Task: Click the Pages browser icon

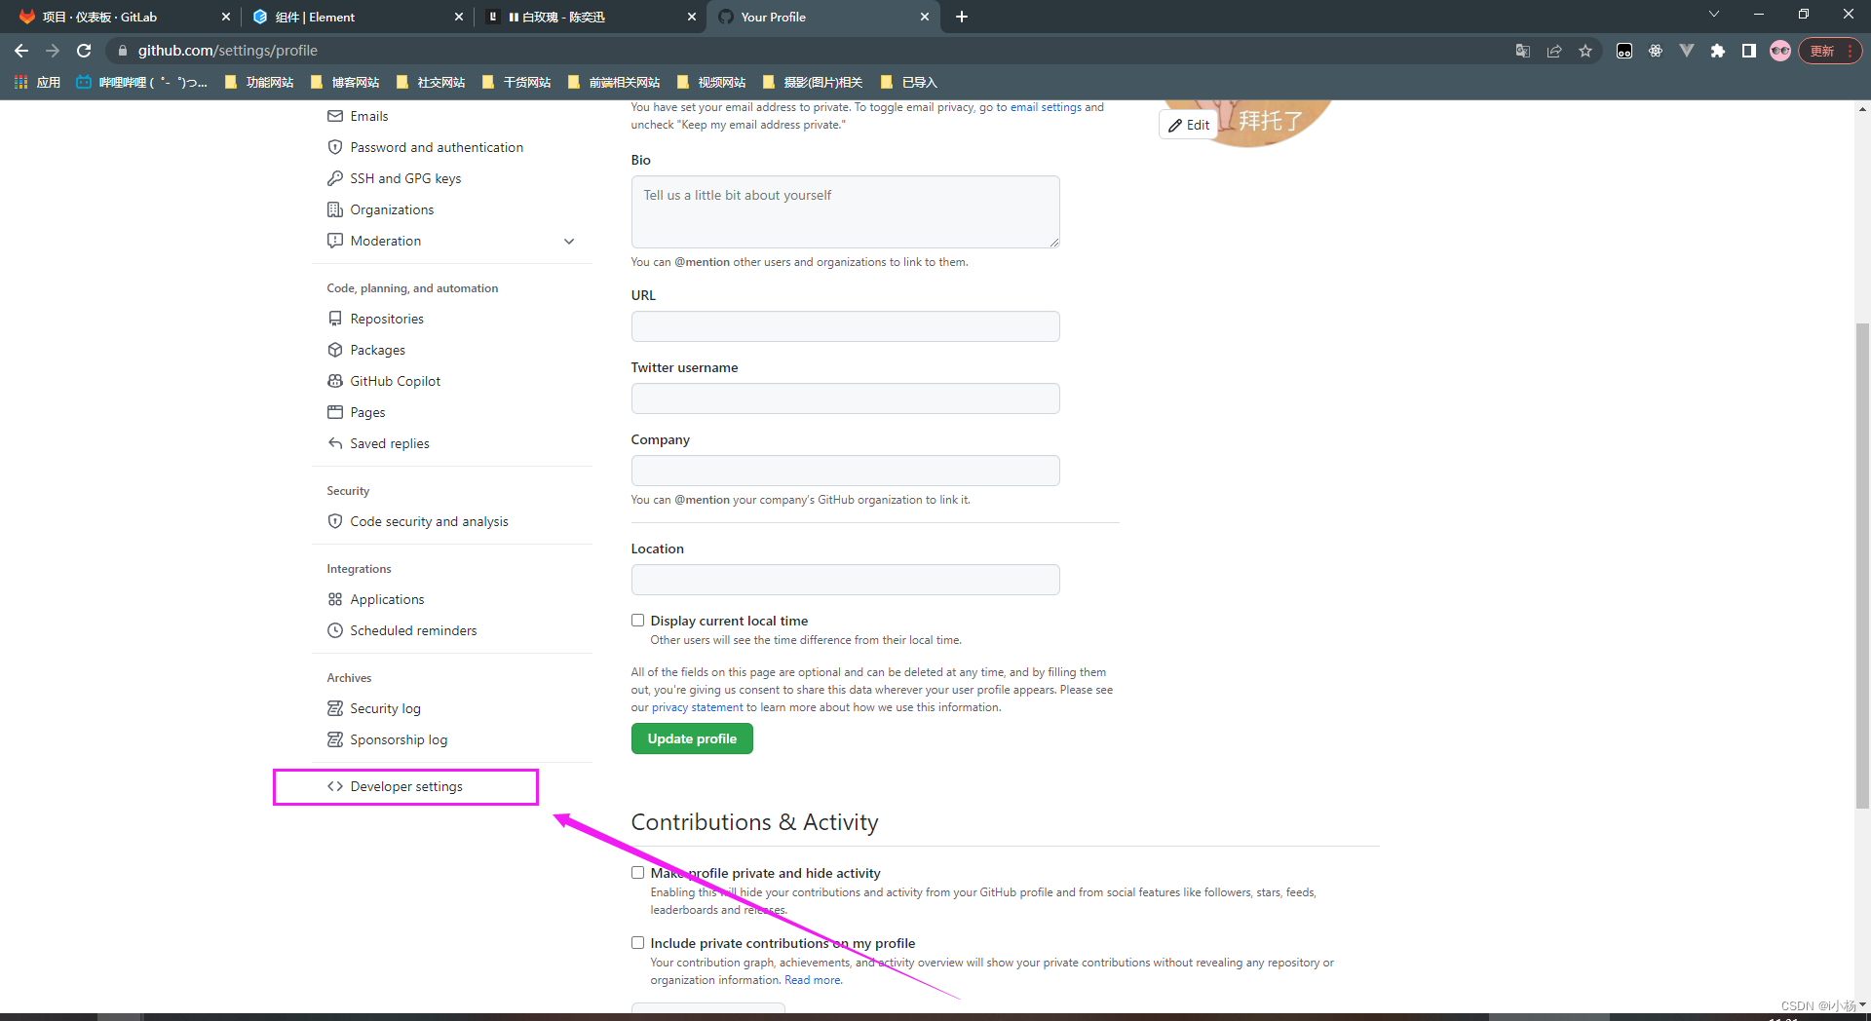Action: (335, 412)
